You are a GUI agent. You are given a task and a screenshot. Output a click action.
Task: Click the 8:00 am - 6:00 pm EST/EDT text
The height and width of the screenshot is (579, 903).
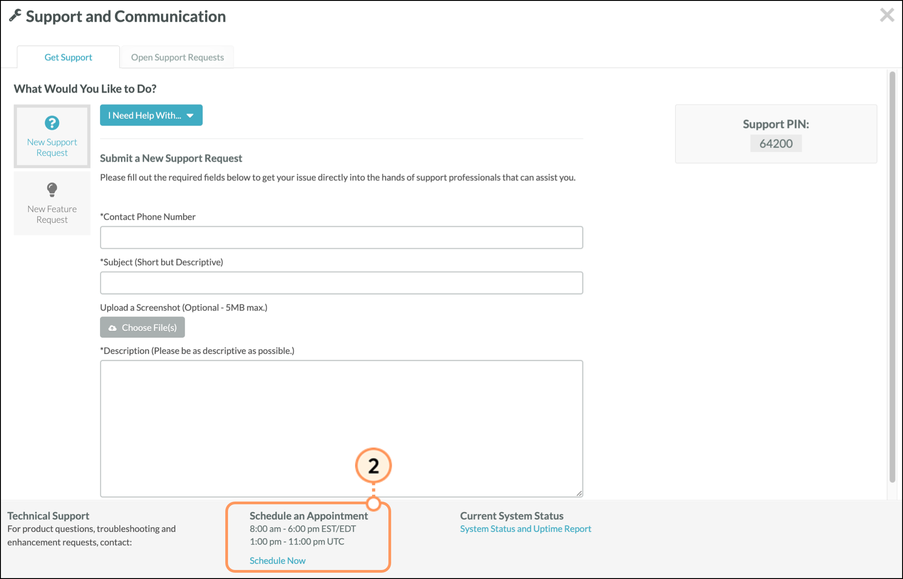(x=303, y=529)
